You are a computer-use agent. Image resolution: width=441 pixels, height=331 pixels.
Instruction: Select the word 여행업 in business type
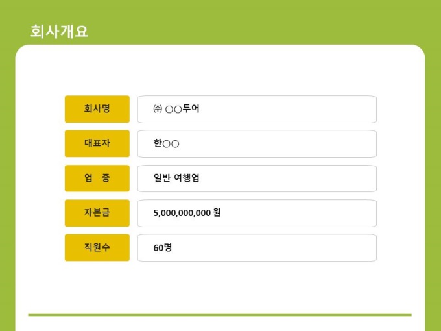[187, 178]
